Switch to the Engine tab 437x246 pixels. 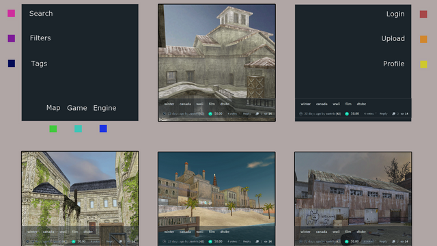[104, 108]
